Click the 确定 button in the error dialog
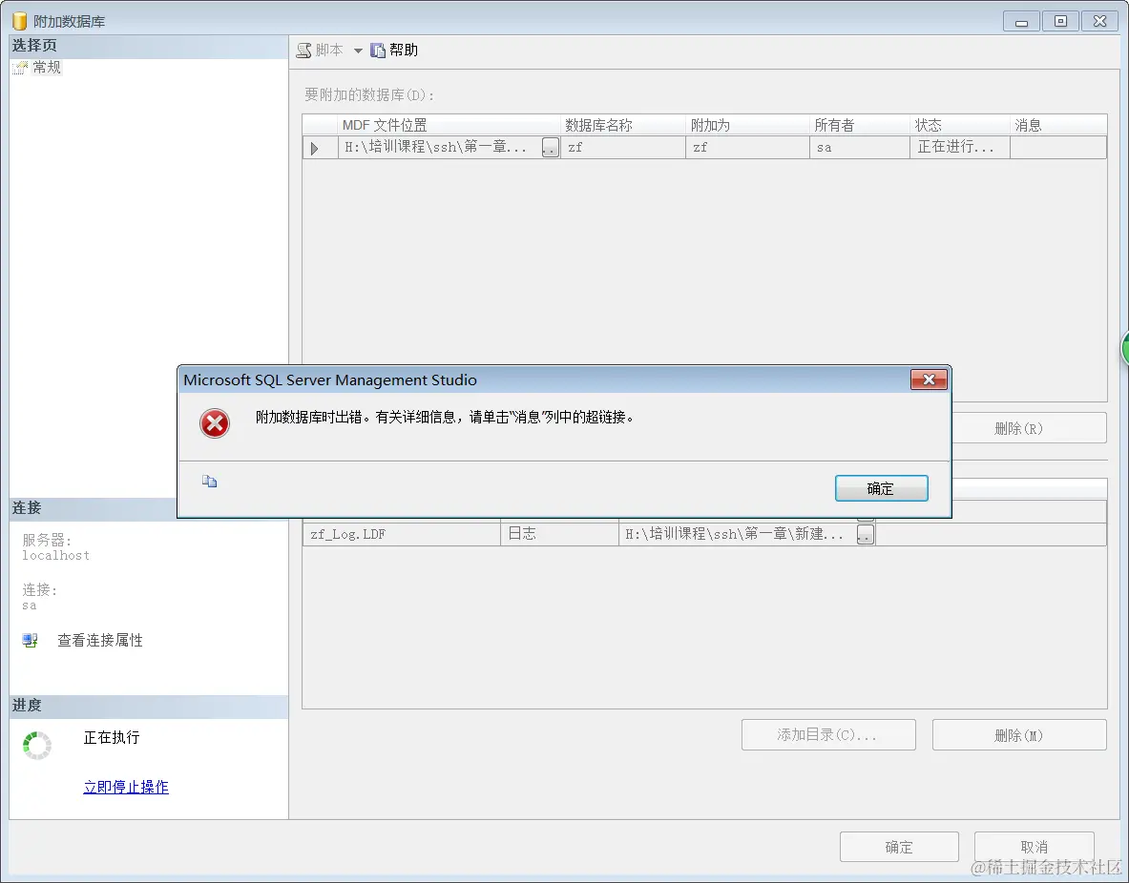 coord(881,488)
